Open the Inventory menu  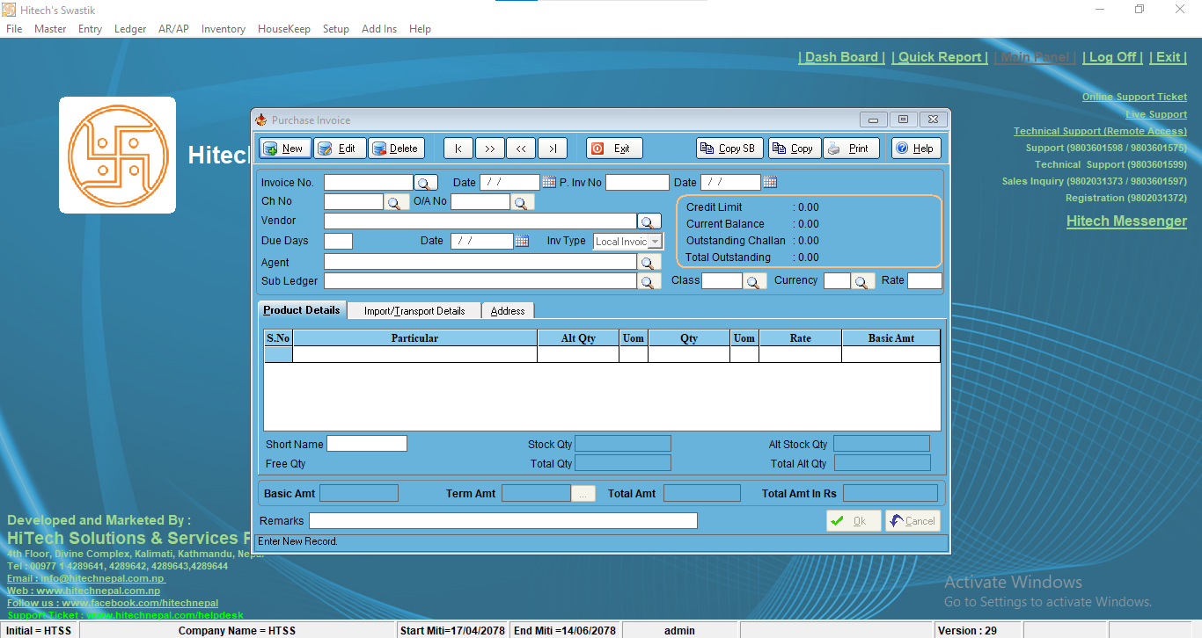[x=223, y=29]
